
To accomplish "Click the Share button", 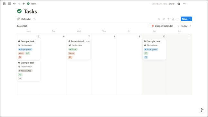I will [x=171, y=4].
